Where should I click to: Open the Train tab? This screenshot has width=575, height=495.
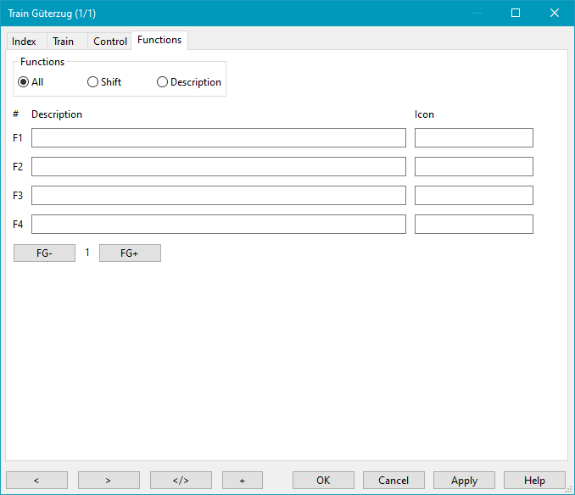tap(63, 42)
